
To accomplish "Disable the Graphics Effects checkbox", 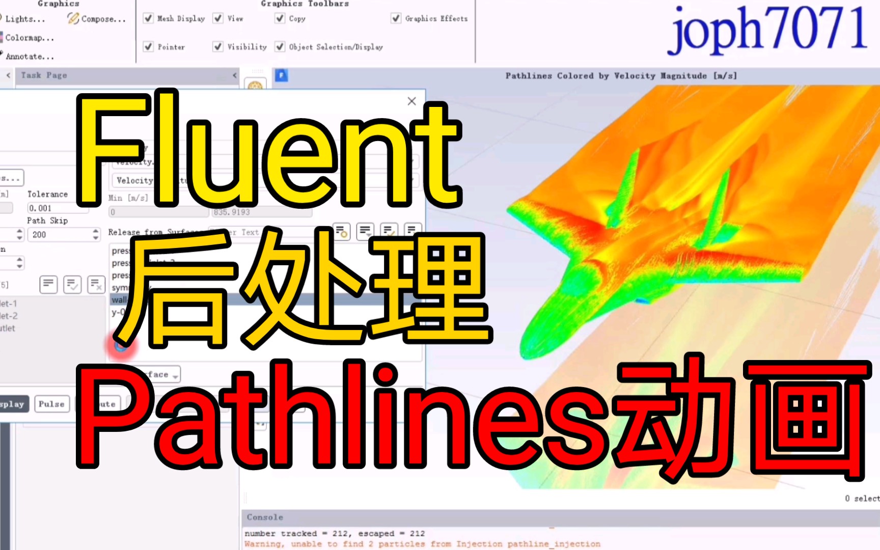I will [396, 18].
